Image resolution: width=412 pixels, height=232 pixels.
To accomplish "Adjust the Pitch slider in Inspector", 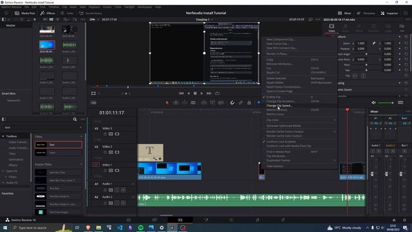I will pos(366,64).
